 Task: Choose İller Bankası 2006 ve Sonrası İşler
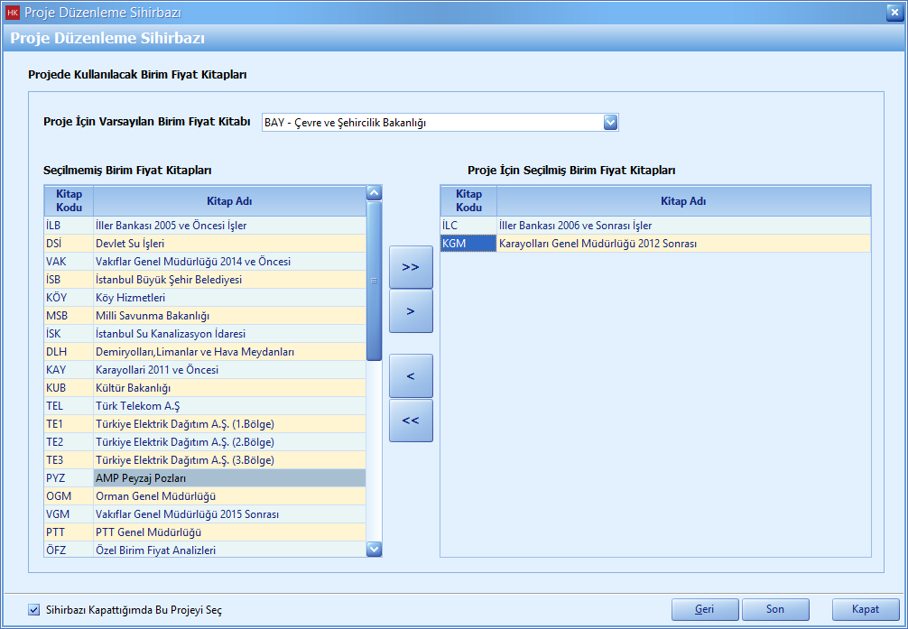(682, 226)
